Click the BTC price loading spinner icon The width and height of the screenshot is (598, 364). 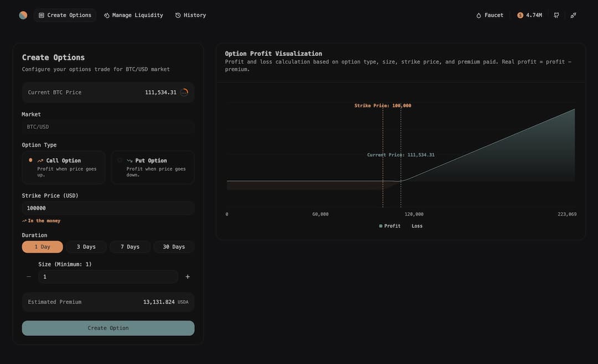point(184,92)
